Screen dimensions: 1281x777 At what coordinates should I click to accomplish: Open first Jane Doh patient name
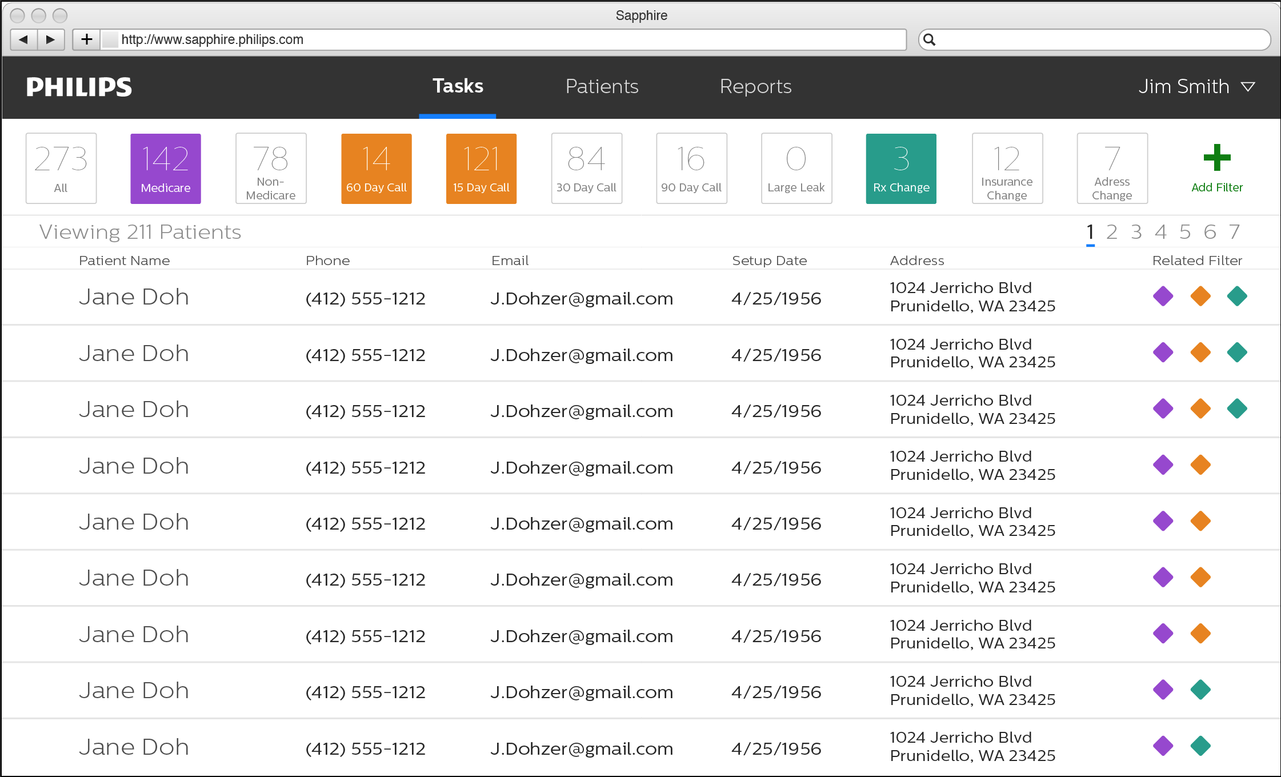[x=134, y=297]
